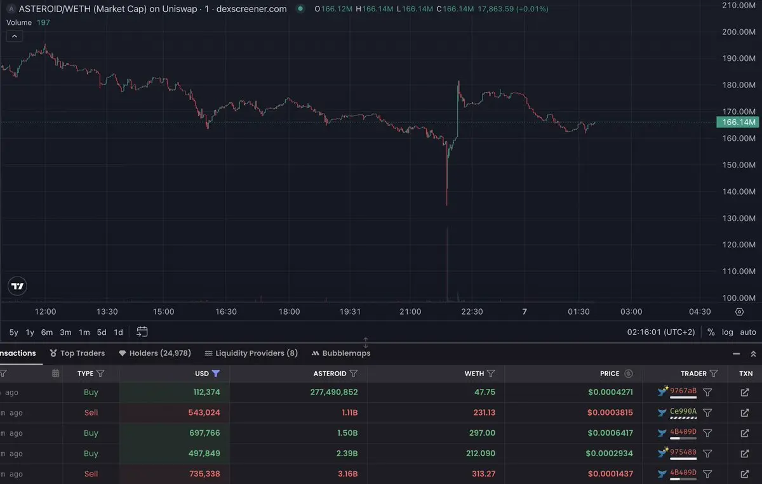Click the price $0.0004271 cell
762x484 pixels.
pyautogui.click(x=610, y=393)
